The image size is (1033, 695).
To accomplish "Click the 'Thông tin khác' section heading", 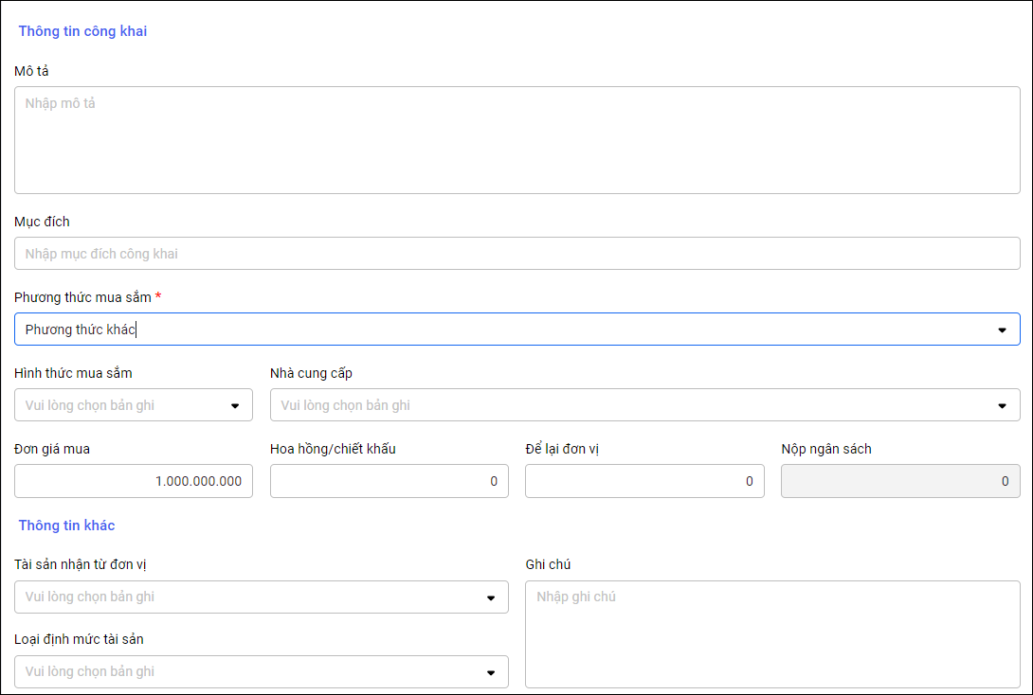I will click(66, 525).
